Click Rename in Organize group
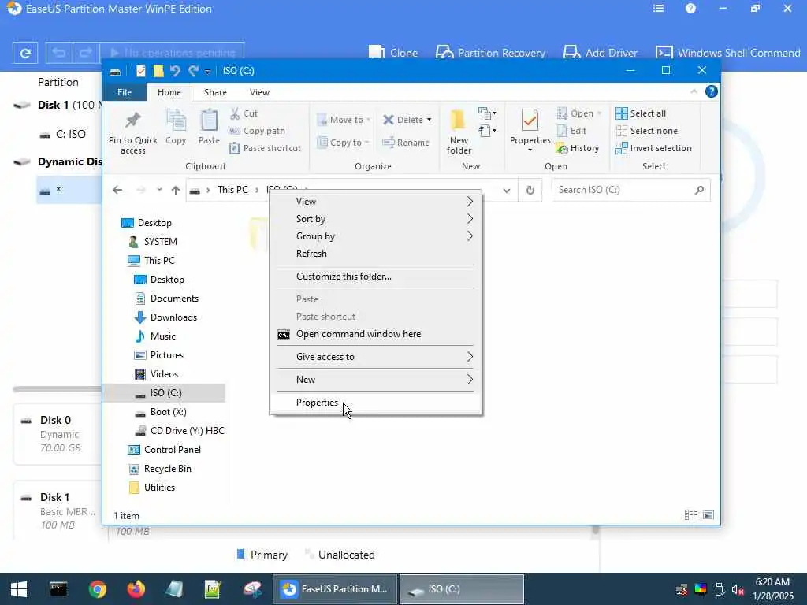 [406, 143]
